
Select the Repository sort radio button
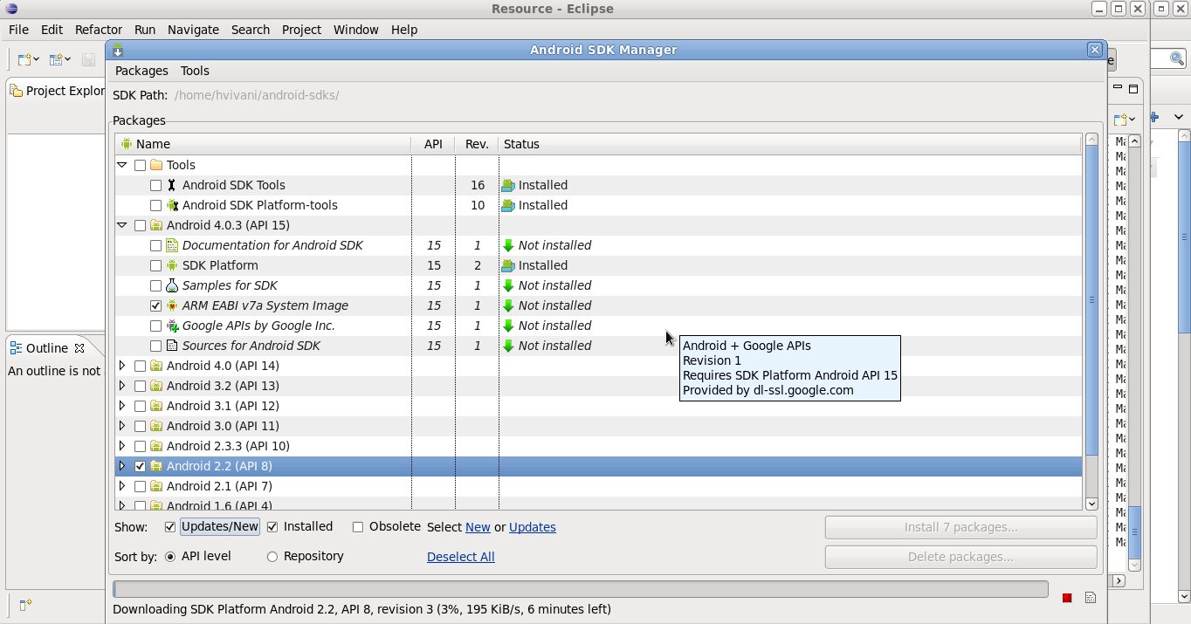(272, 557)
